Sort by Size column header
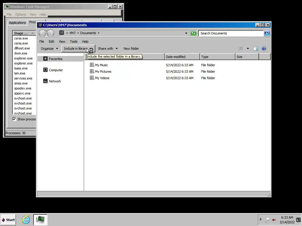The height and width of the screenshot is (226, 302). tap(247, 57)
